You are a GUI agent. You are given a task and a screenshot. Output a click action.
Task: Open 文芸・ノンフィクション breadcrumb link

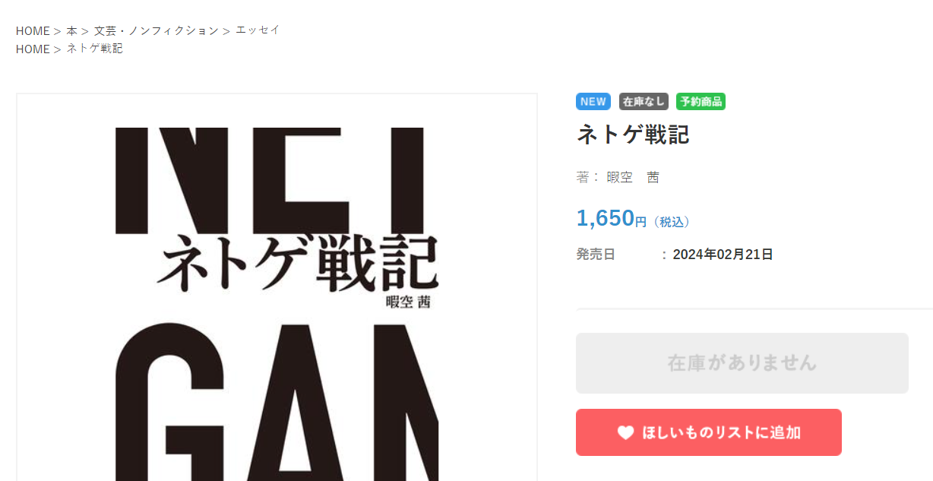click(x=156, y=30)
